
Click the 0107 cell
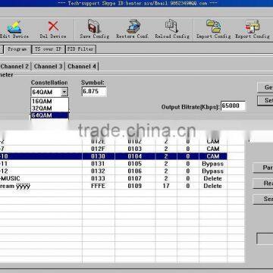pos(135,178)
